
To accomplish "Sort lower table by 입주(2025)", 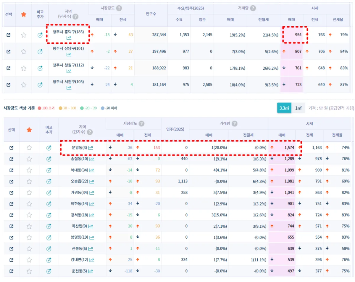I will (175, 129).
